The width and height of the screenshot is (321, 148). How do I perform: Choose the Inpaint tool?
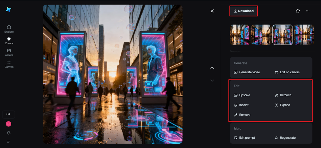[241, 105]
